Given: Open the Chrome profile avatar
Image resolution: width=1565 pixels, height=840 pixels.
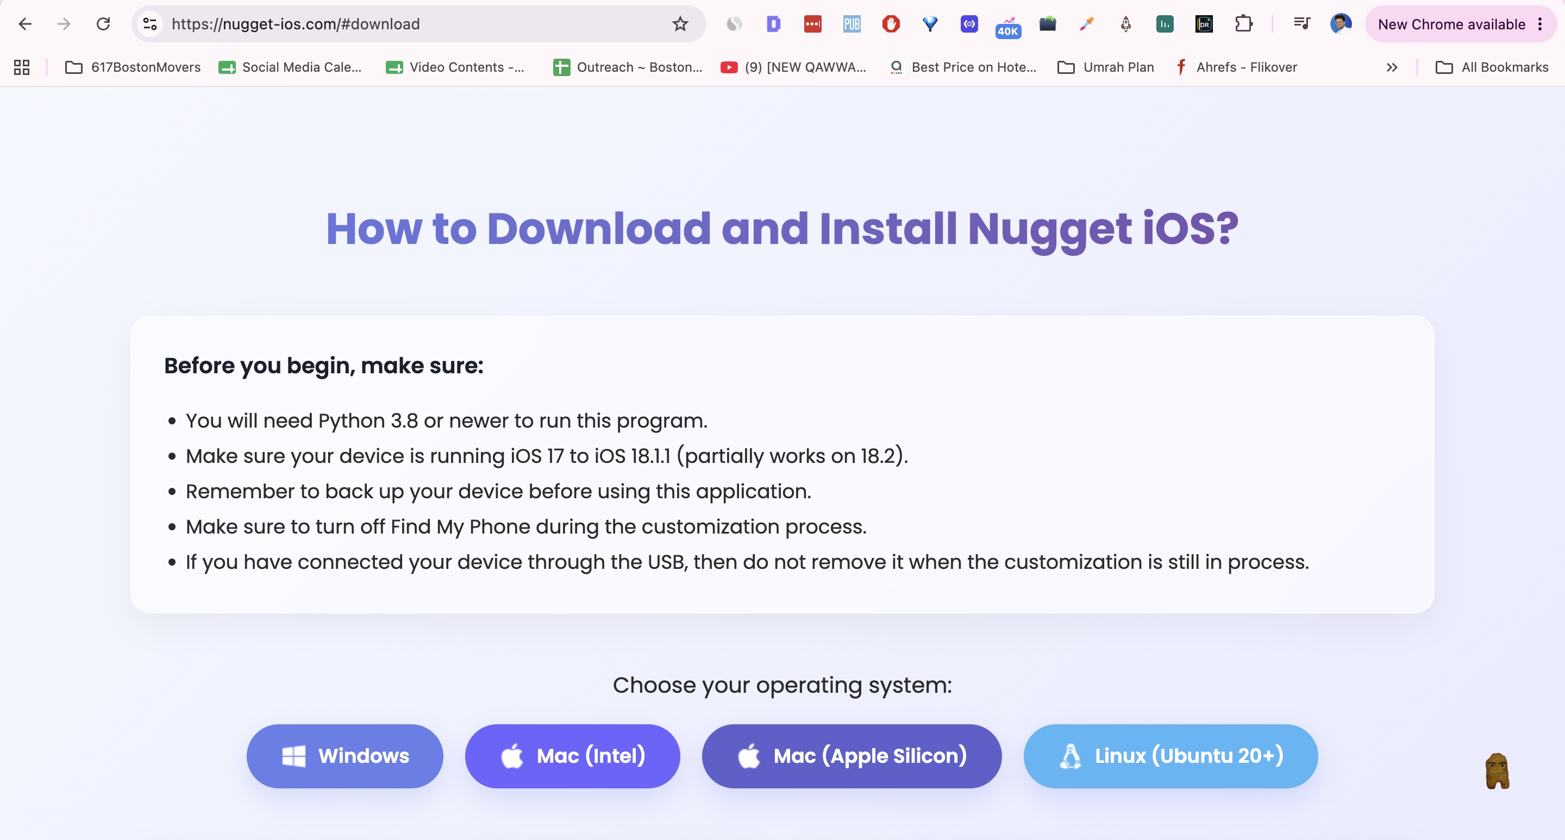Looking at the screenshot, I should [x=1340, y=24].
